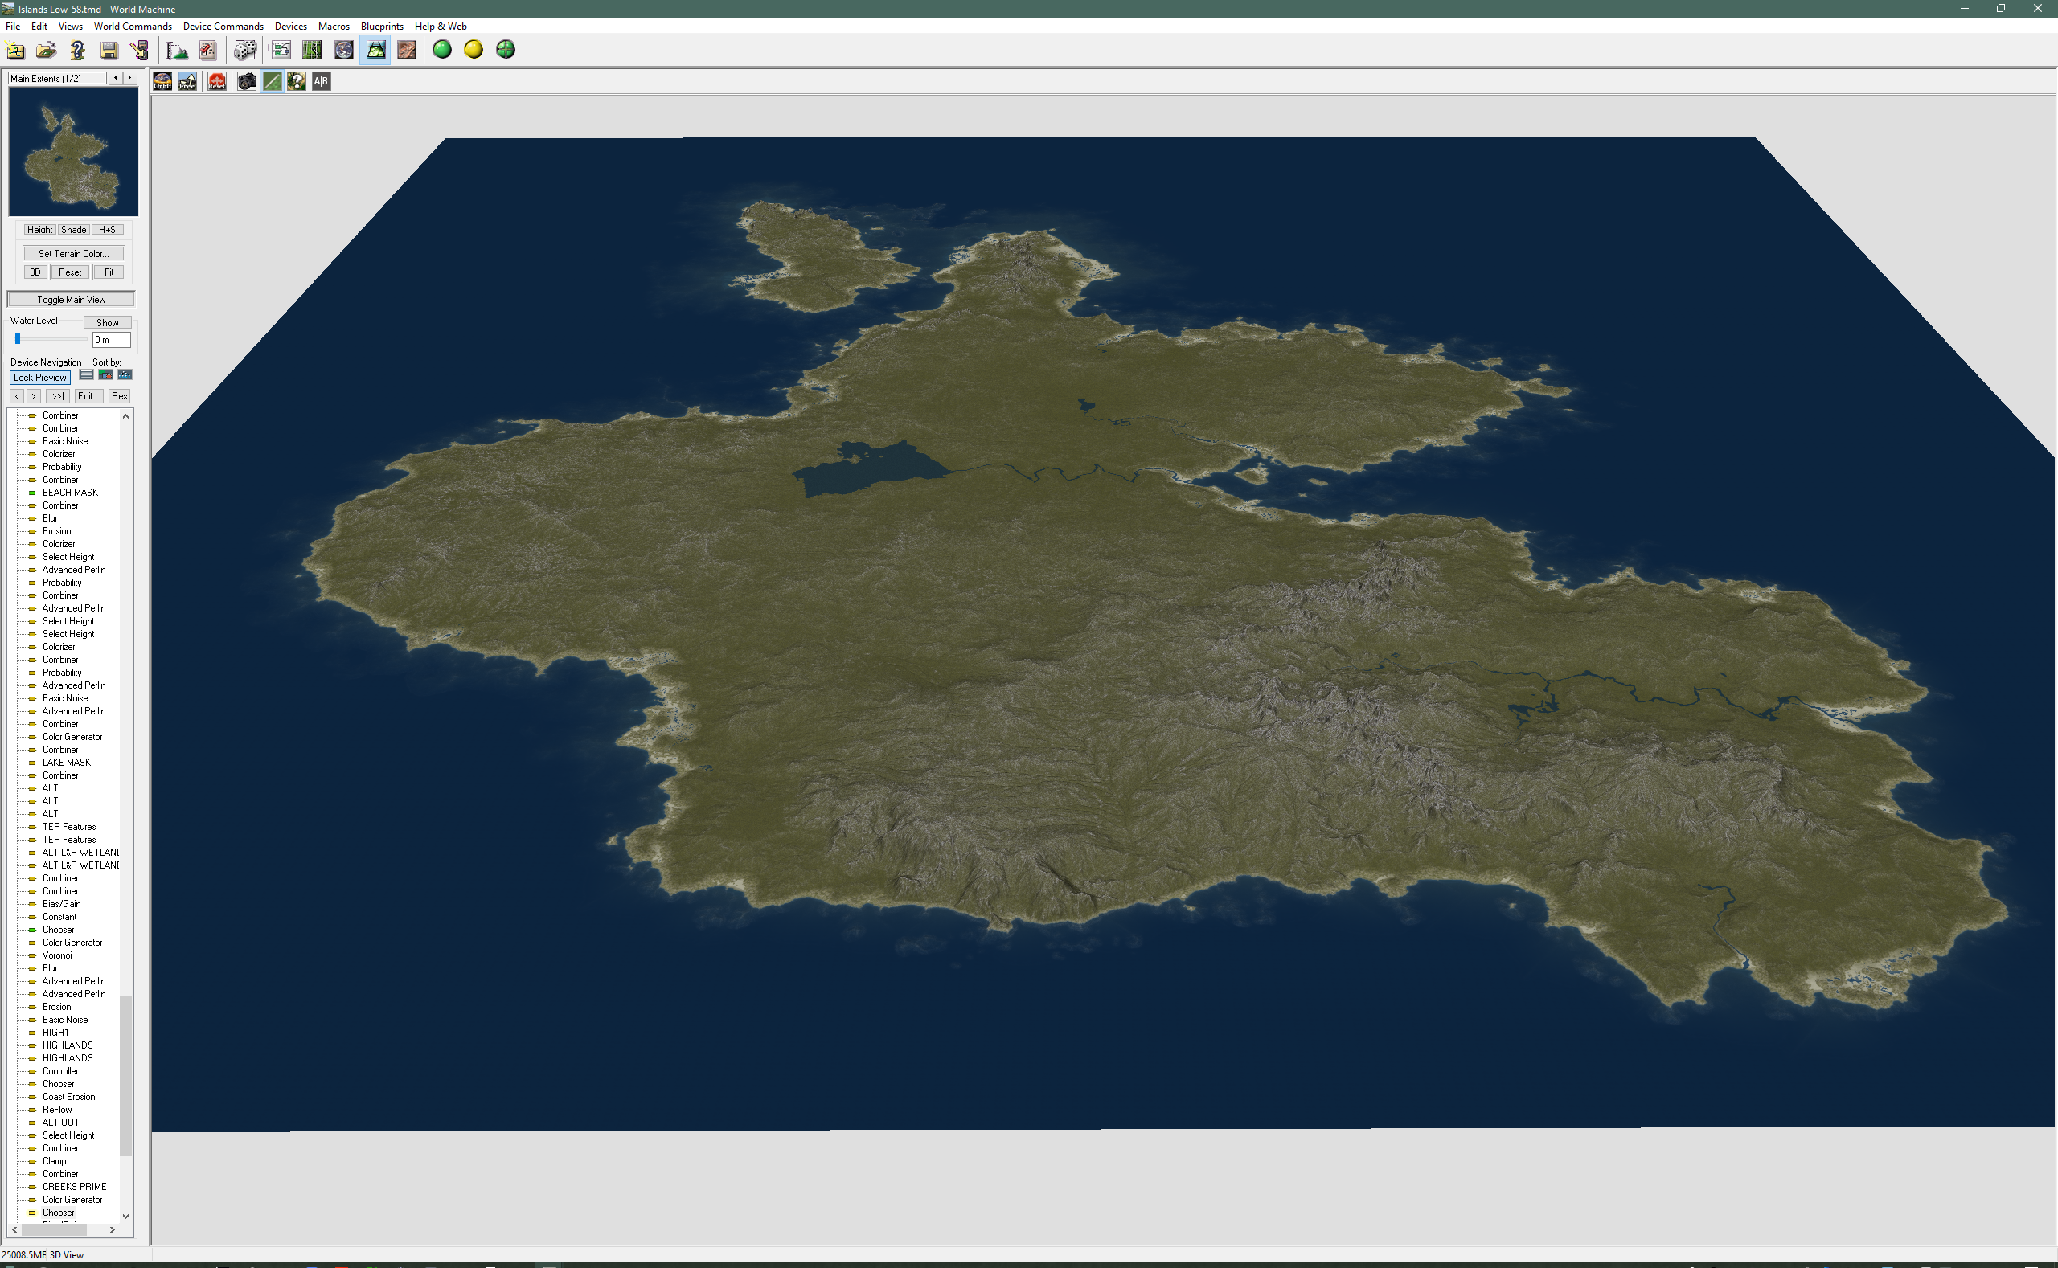The width and height of the screenshot is (2058, 1268).
Task: Click the dice random seed icon
Action: click(244, 51)
